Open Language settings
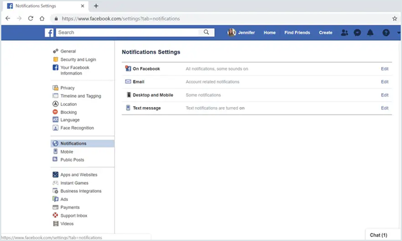Viewport: 402px width, 241px height. (70, 120)
